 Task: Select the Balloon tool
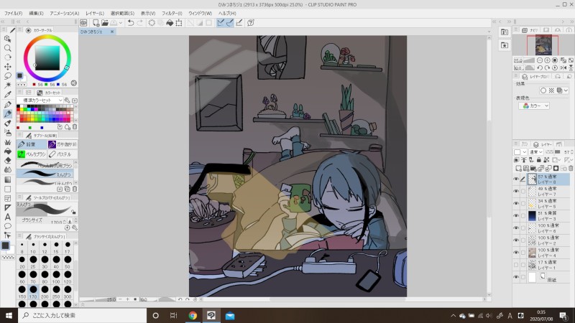pyautogui.click(x=7, y=226)
